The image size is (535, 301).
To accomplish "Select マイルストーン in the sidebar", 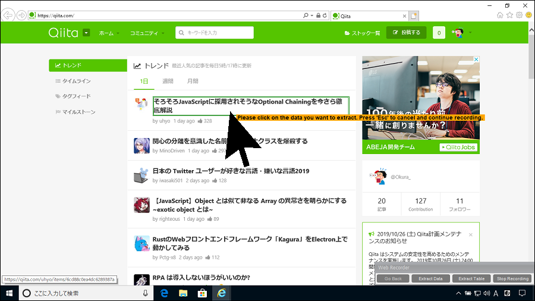I will [x=75, y=112].
